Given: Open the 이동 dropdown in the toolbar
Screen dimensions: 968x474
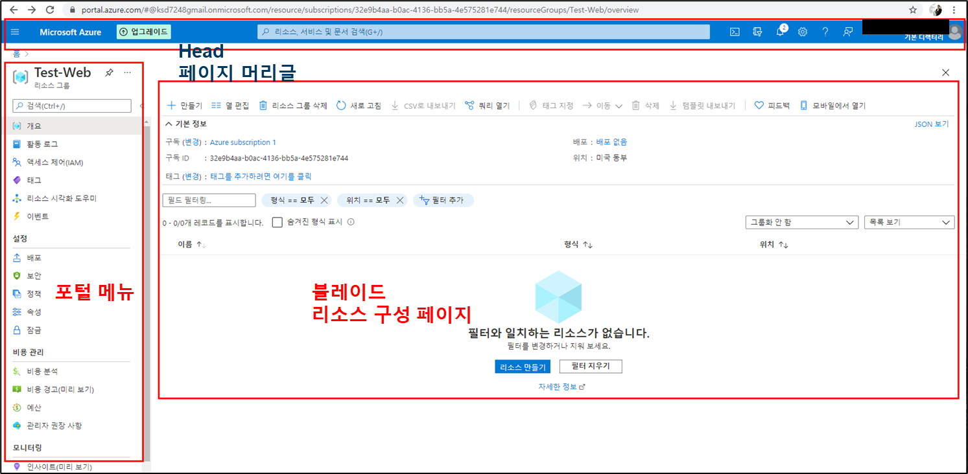Looking at the screenshot, I should click(602, 106).
